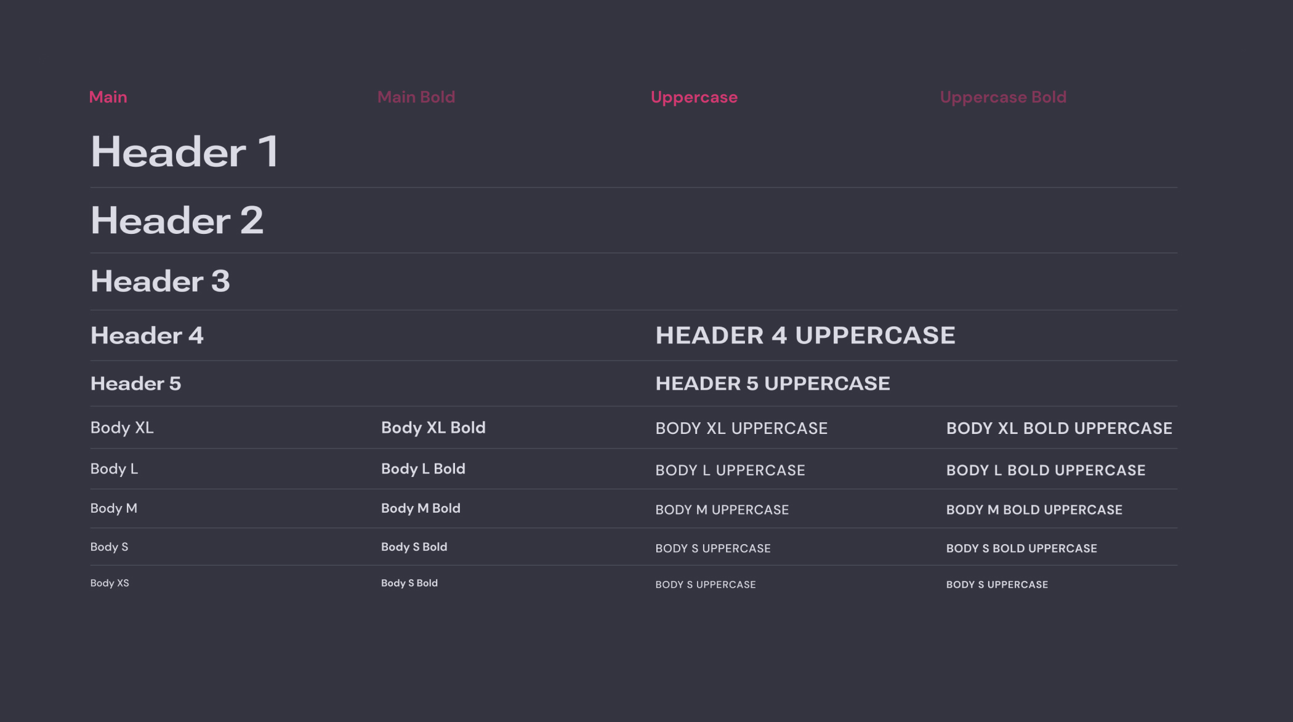Click the BODY M UPPERCASE sample
This screenshot has width=1293, height=722.
click(x=722, y=509)
